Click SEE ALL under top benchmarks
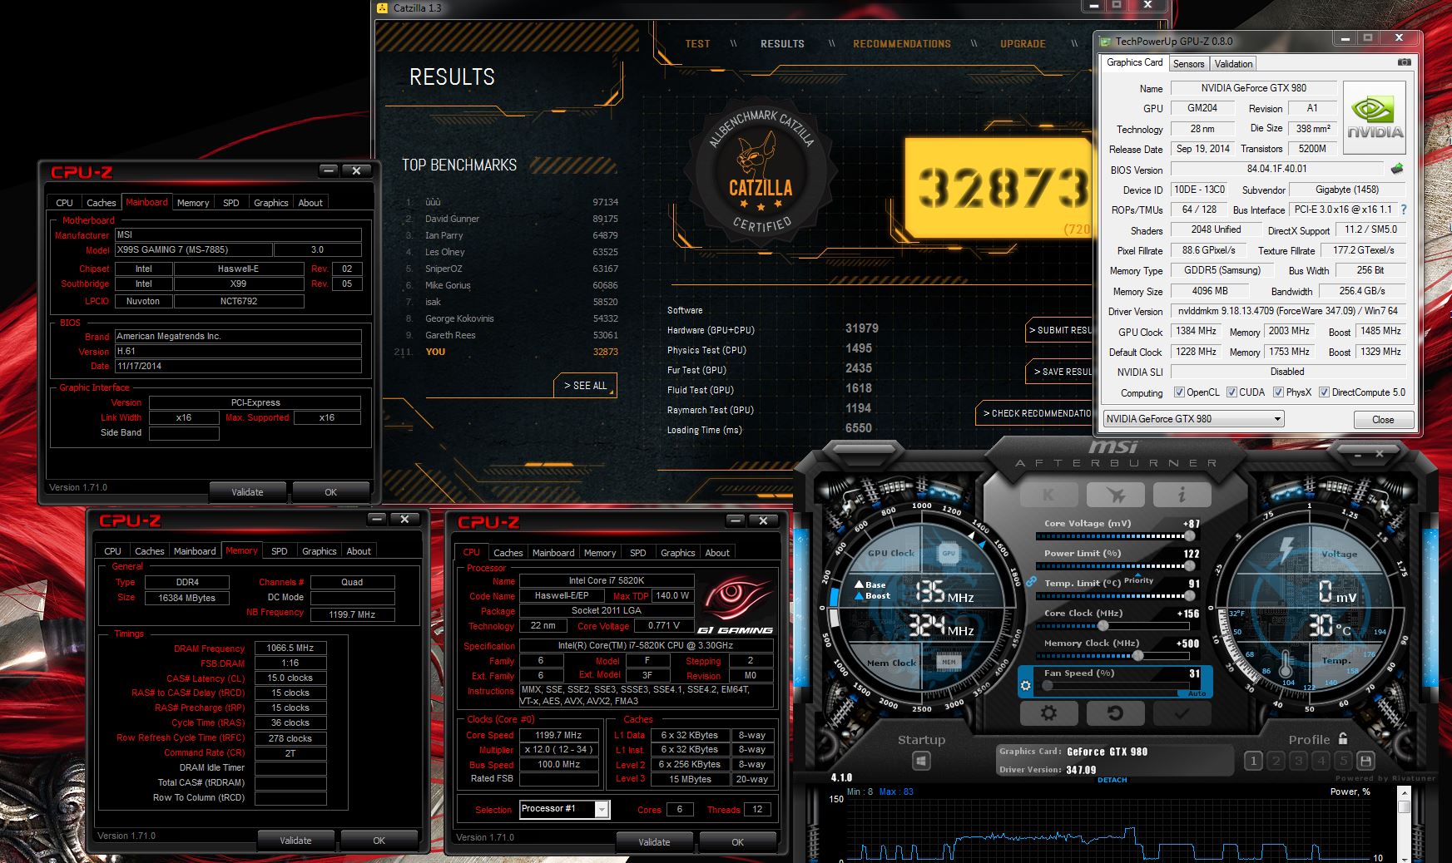 click(x=586, y=386)
